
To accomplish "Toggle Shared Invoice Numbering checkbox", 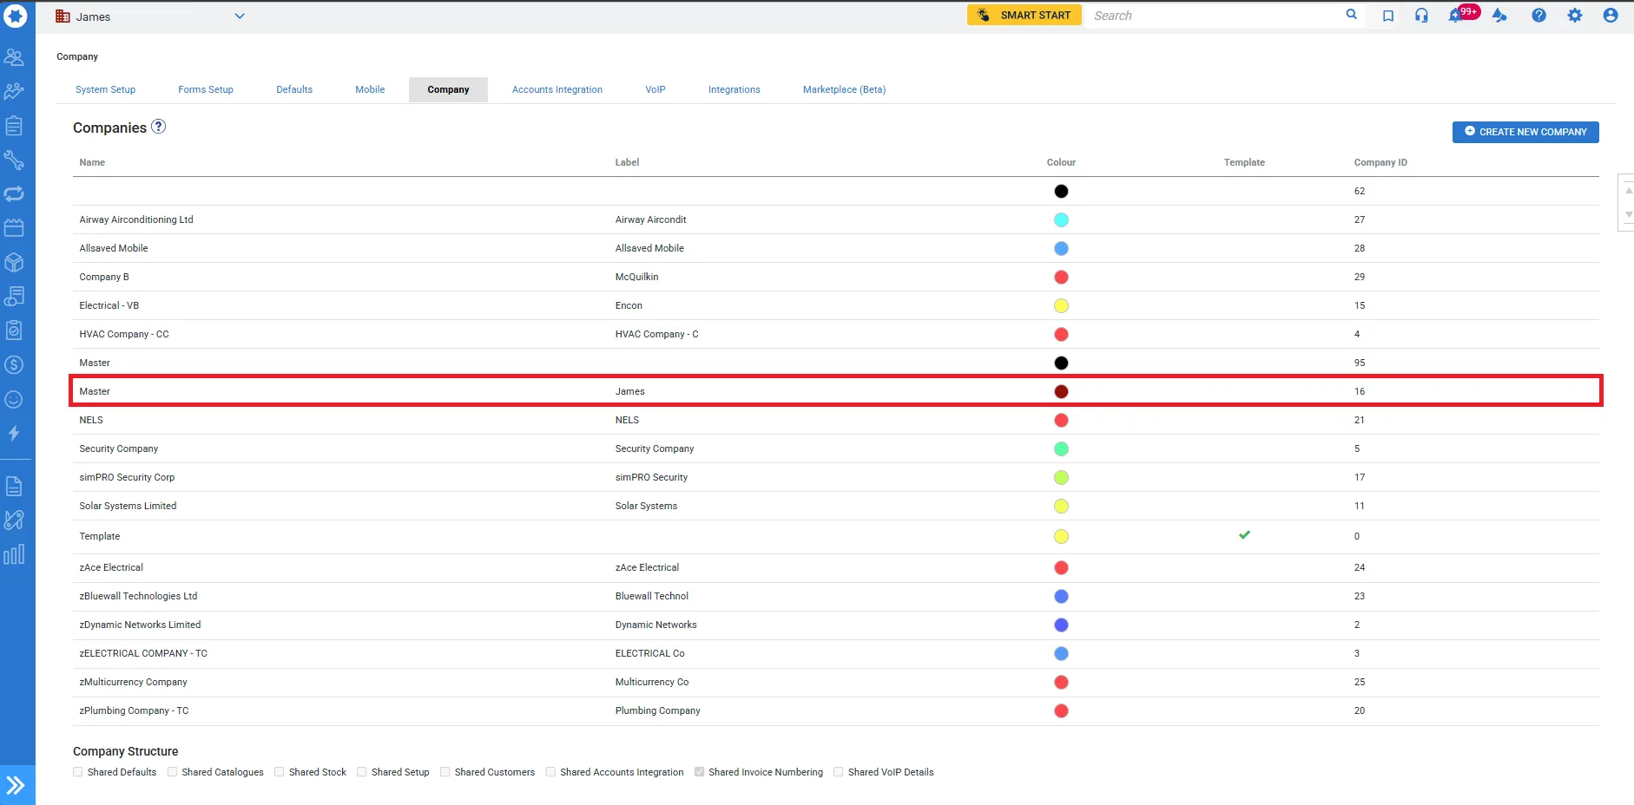I will [x=699, y=772].
